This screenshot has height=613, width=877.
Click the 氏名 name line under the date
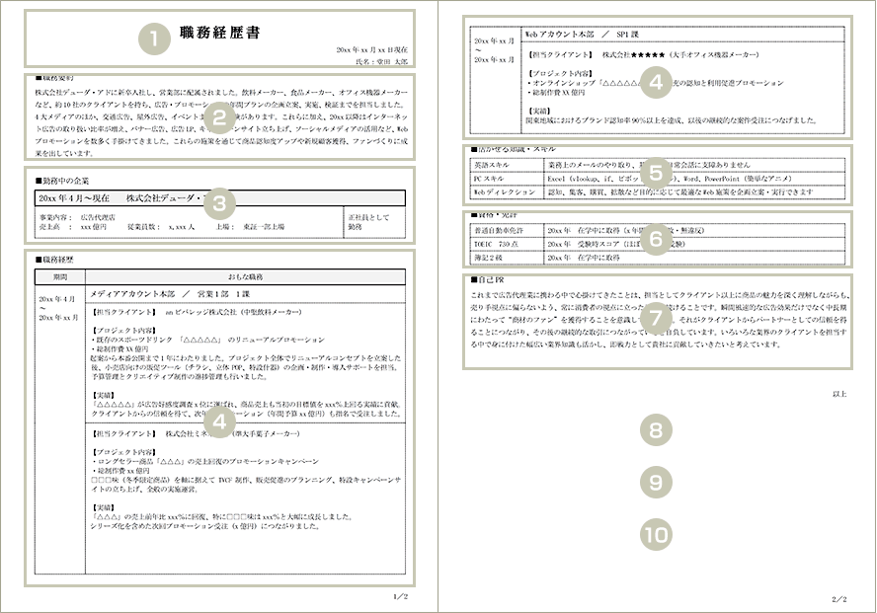[381, 61]
